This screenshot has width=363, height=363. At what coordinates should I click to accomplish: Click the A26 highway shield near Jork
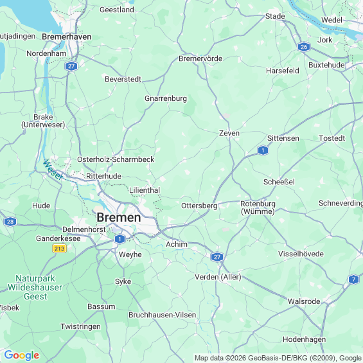(304, 47)
